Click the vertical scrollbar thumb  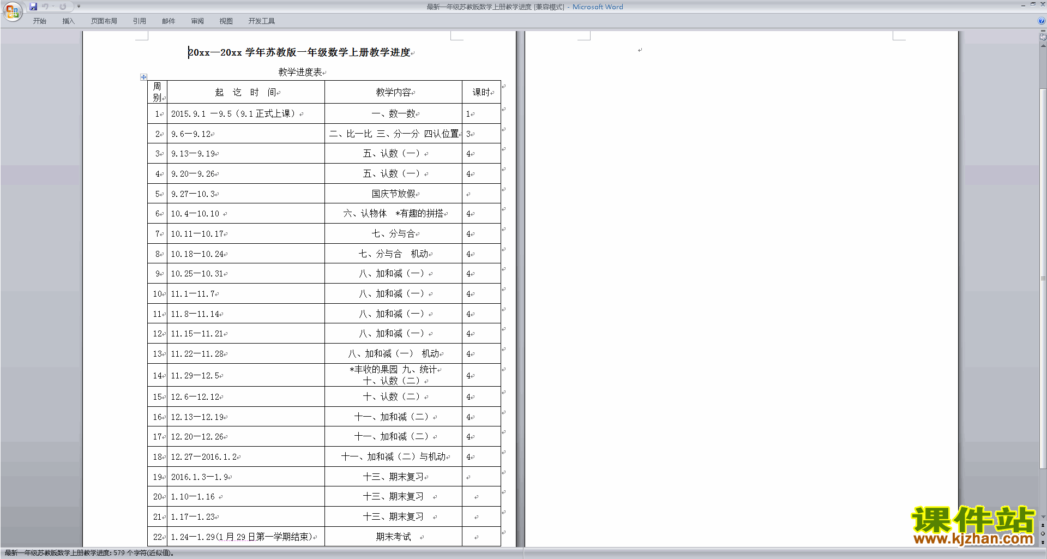pyautogui.click(x=1043, y=278)
